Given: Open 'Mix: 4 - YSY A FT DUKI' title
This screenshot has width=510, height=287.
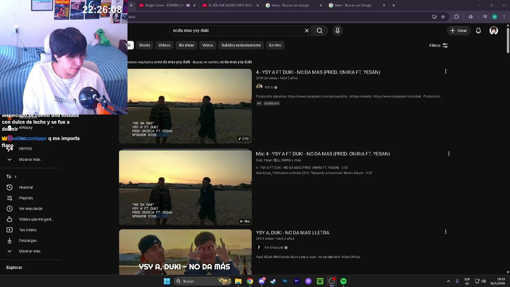Looking at the screenshot, I should [323, 153].
